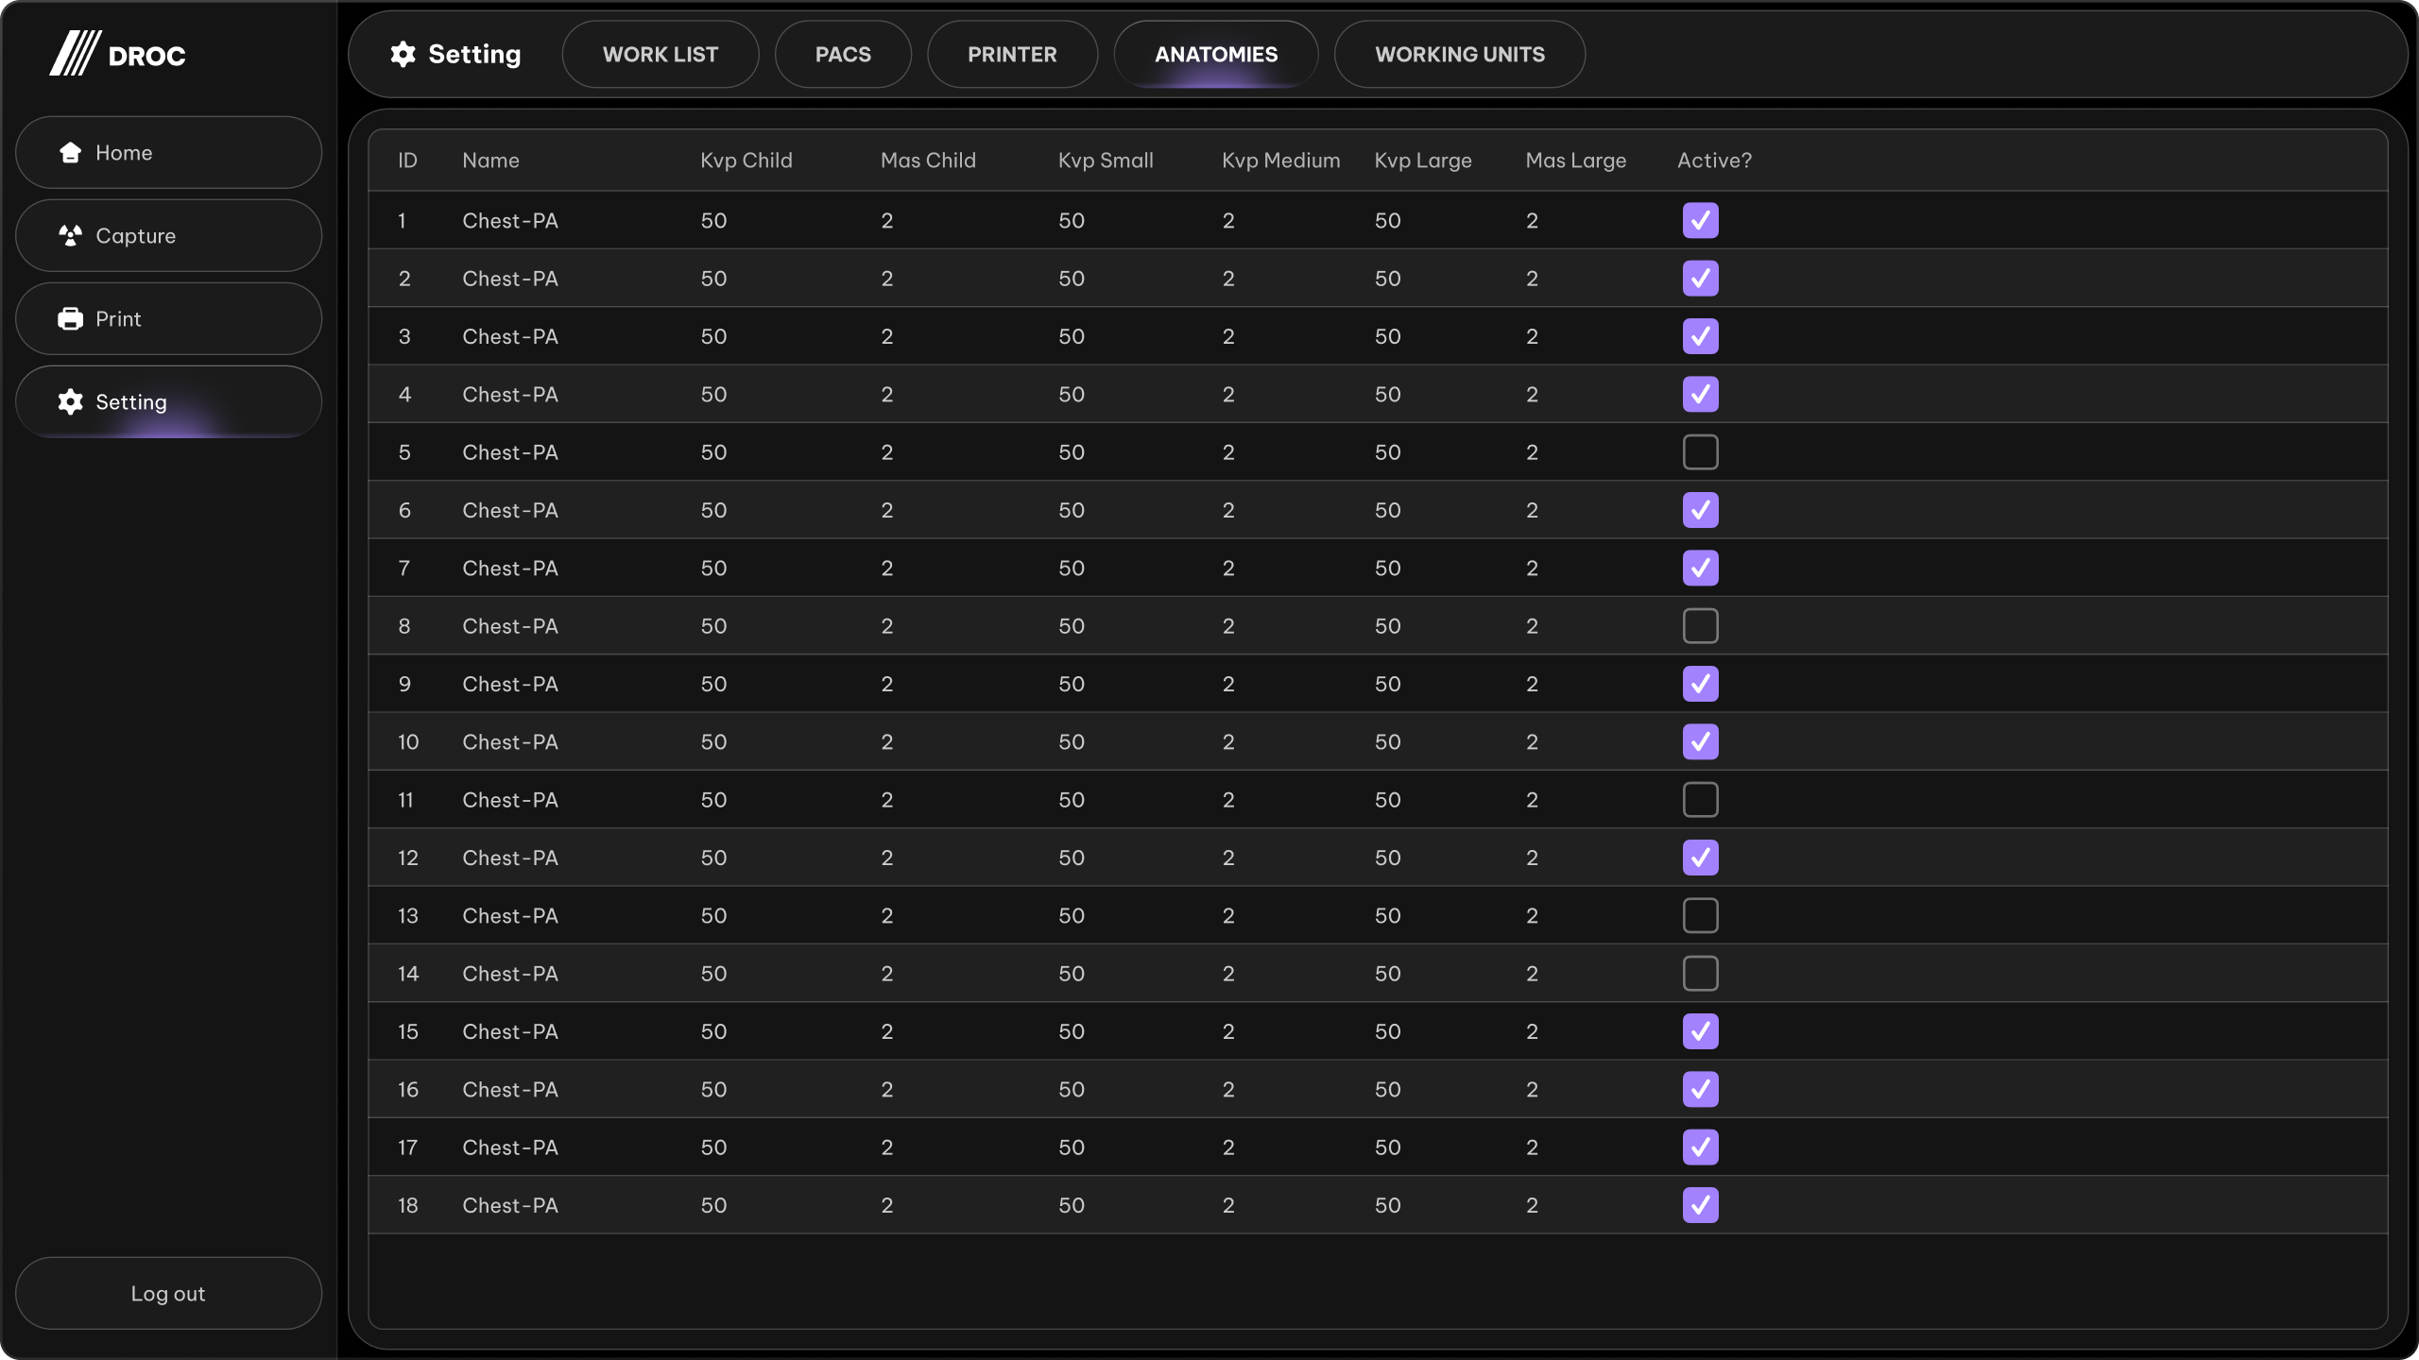Screen dimensions: 2419x1360
Task: Click the DROC logo icon
Action: pos(76,54)
